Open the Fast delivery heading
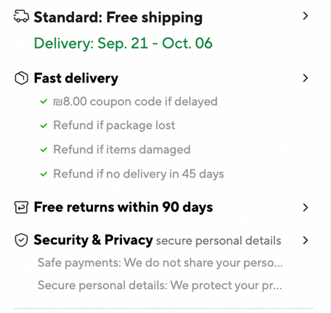Screen dimensions: 331x313 click(76, 78)
